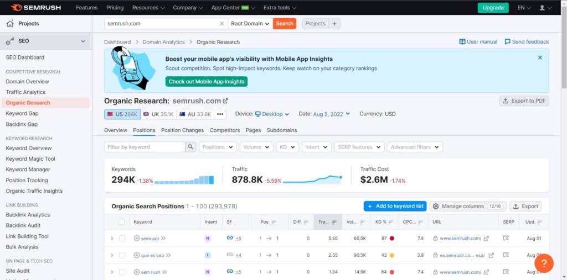Open the Projects home icon in sidebar

click(10, 23)
